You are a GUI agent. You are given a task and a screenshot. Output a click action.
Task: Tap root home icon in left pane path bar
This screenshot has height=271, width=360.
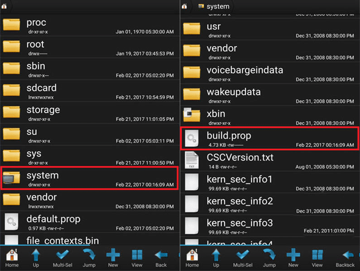[4, 6]
